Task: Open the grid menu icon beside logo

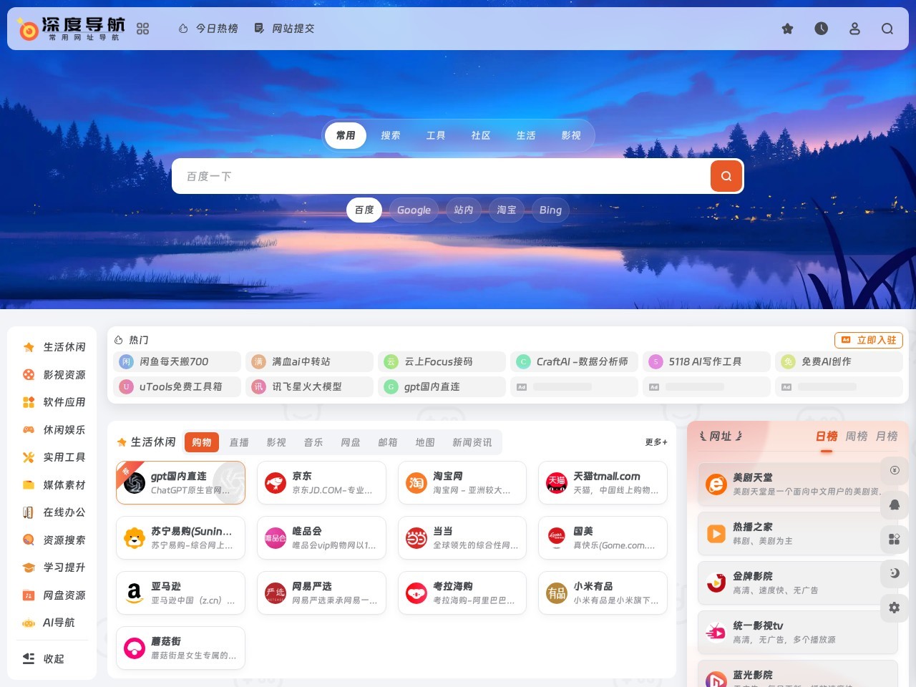Action: coord(143,29)
